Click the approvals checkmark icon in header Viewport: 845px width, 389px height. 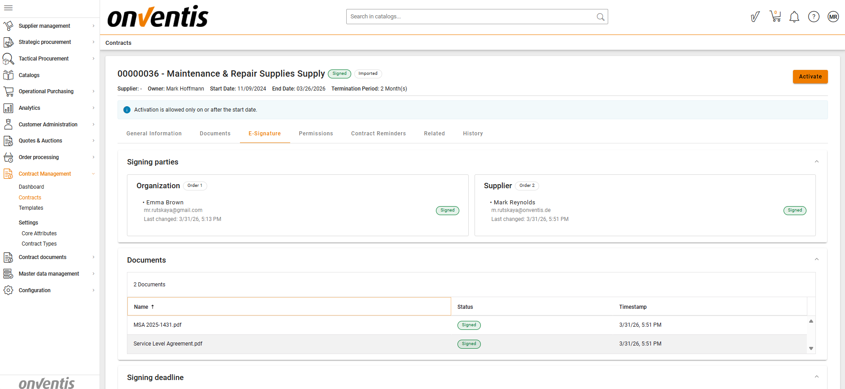(x=755, y=17)
